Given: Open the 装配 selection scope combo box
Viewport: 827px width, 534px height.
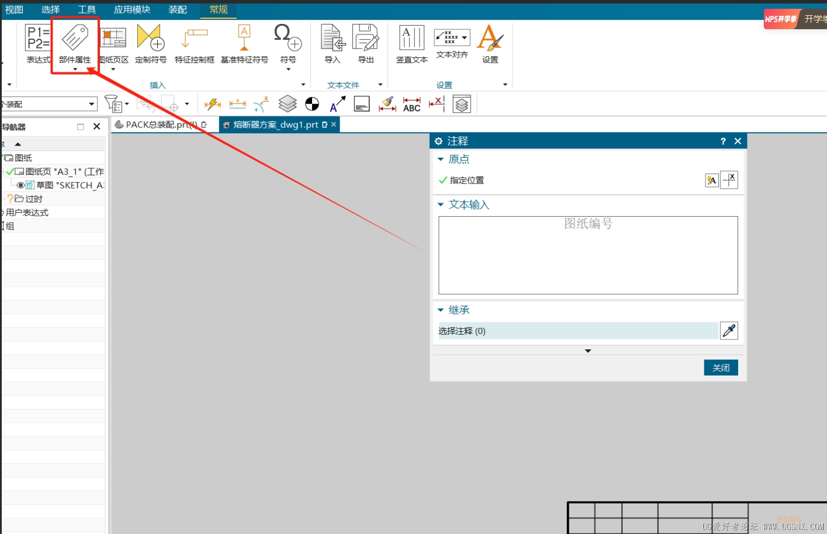Looking at the screenshot, I should point(49,104).
